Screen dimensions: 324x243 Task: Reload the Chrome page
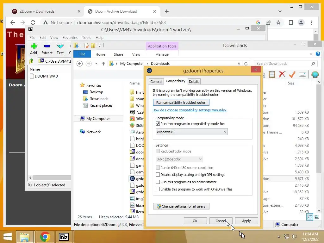coord(33,22)
